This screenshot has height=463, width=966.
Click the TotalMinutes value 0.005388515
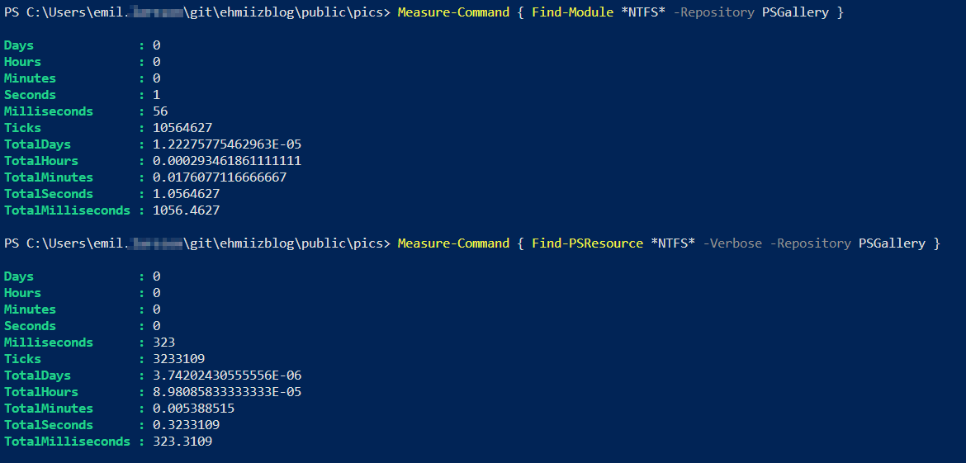[193, 409]
